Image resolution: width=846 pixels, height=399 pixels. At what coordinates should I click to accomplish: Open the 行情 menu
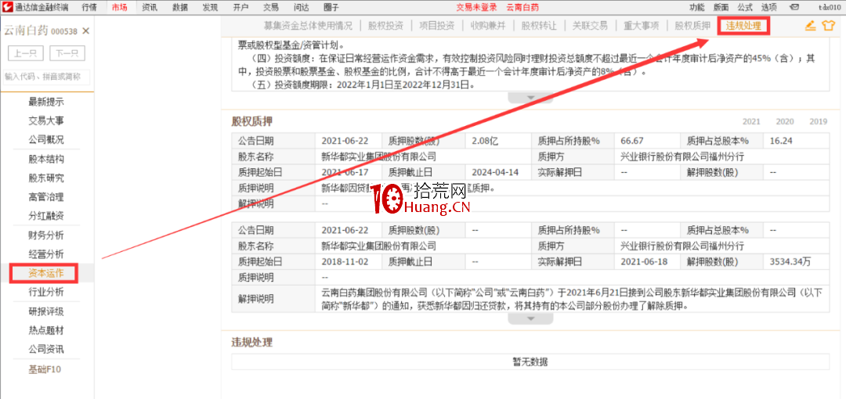pyautogui.click(x=89, y=7)
